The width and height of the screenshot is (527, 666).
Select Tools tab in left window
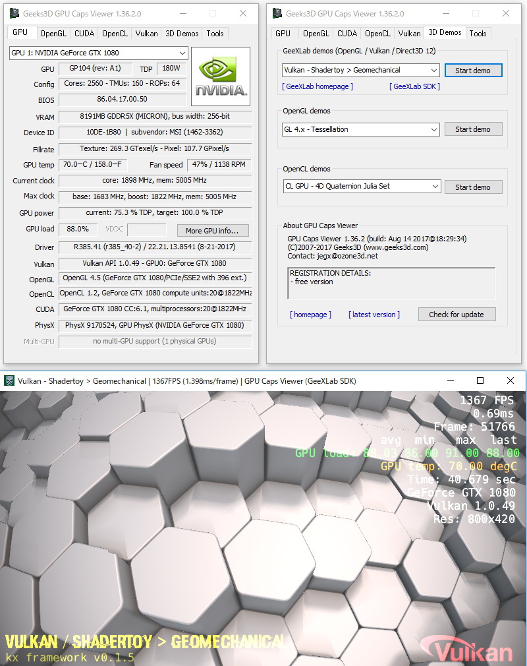pyautogui.click(x=215, y=34)
